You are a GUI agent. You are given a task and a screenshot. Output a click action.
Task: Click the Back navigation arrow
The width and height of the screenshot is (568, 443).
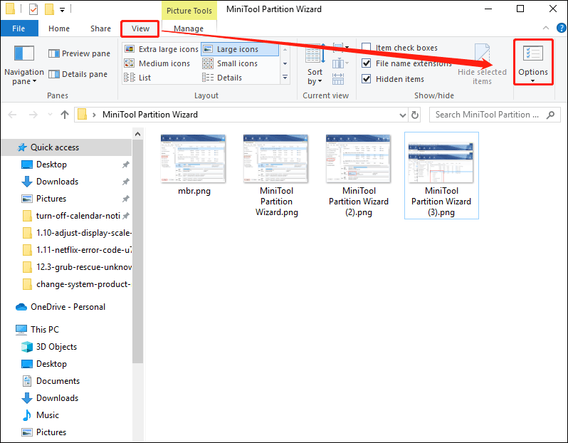tap(12, 115)
